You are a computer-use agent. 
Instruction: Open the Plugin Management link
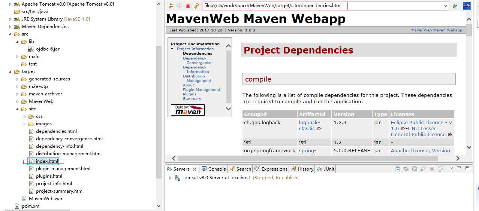click(x=202, y=90)
